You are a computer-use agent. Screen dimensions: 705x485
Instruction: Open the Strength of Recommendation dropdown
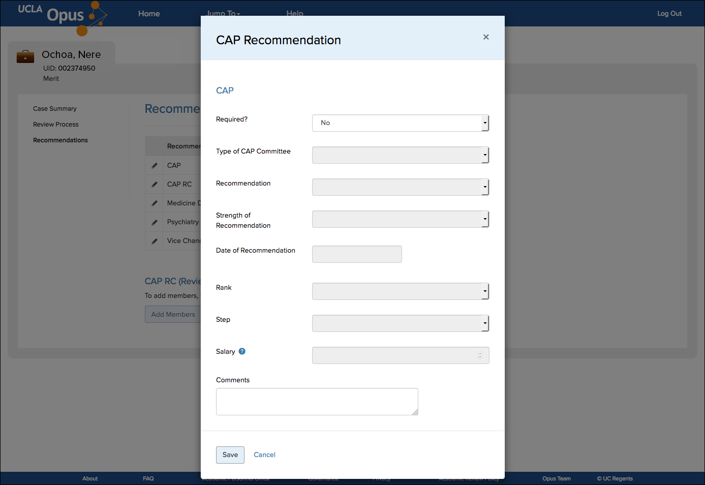click(x=401, y=219)
